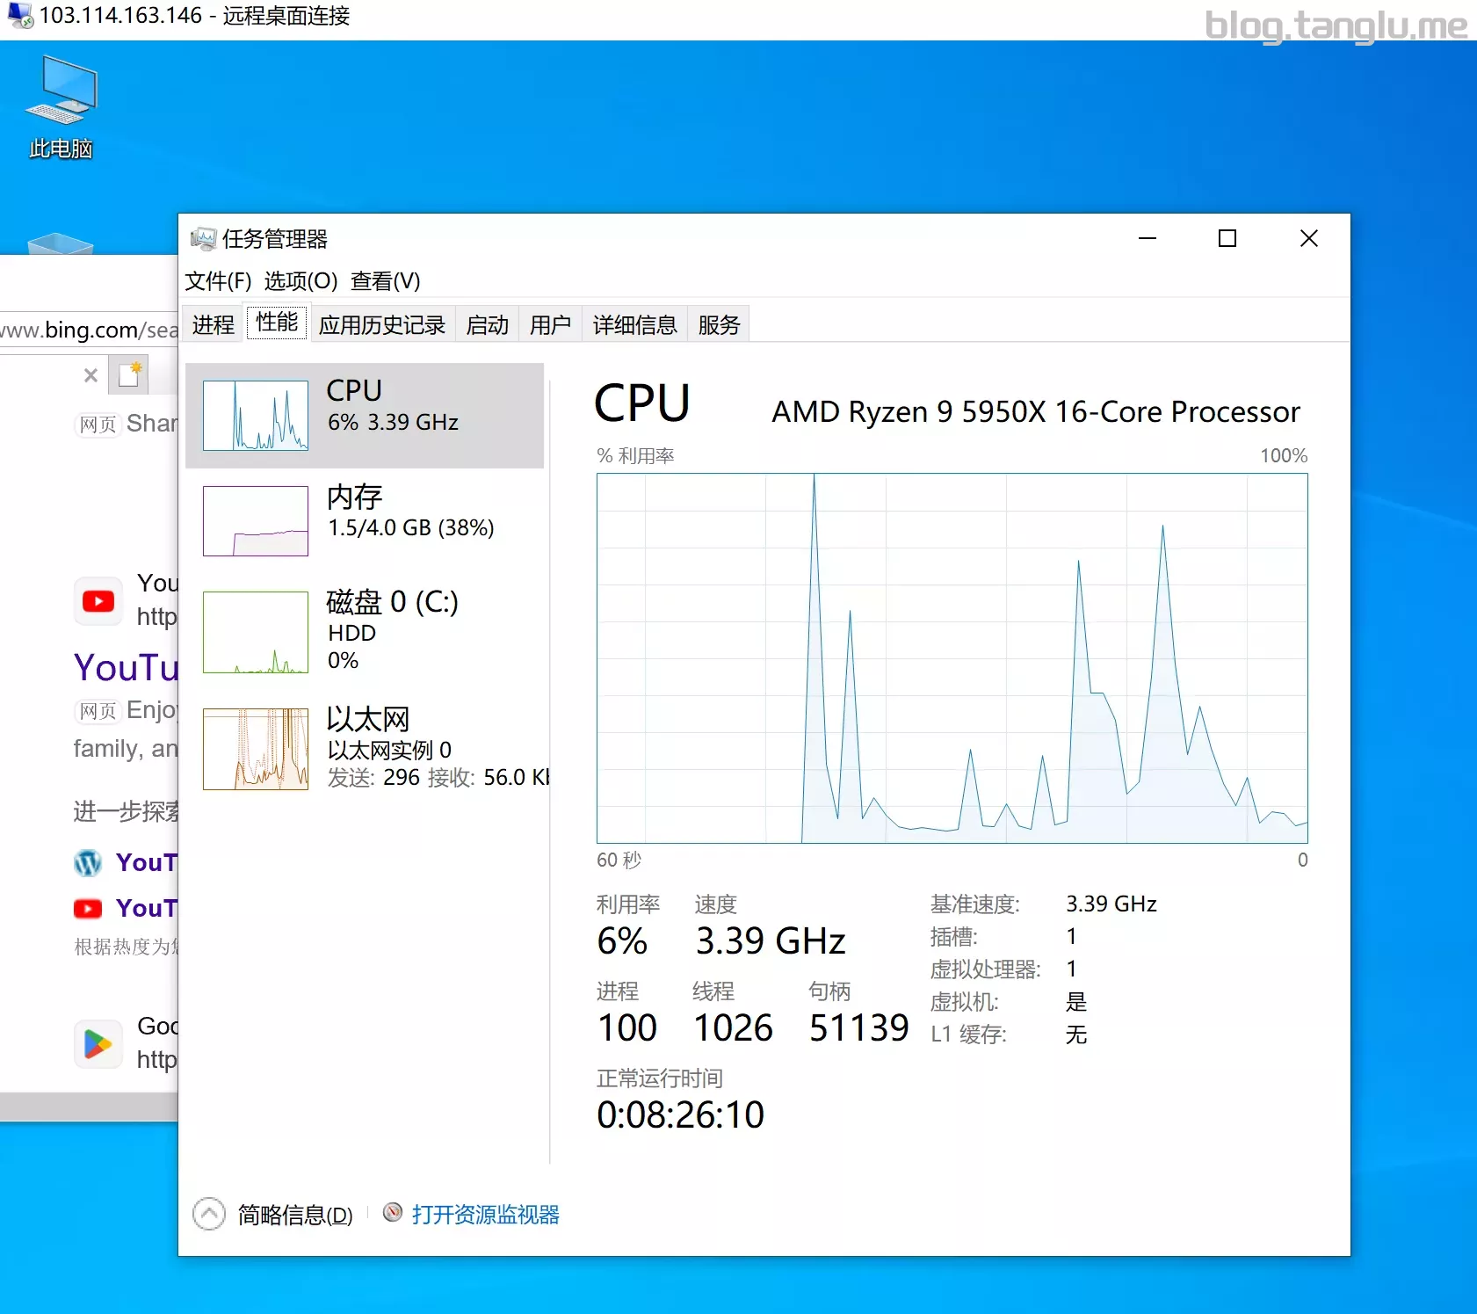The image size is (1477, 1314).
Task: Click the small red YouTube icon in the 进一步探索 list
Action: coord(88,909)
